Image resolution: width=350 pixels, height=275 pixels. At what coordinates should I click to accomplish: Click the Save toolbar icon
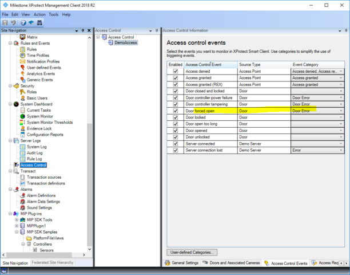[x=5, y=22]
